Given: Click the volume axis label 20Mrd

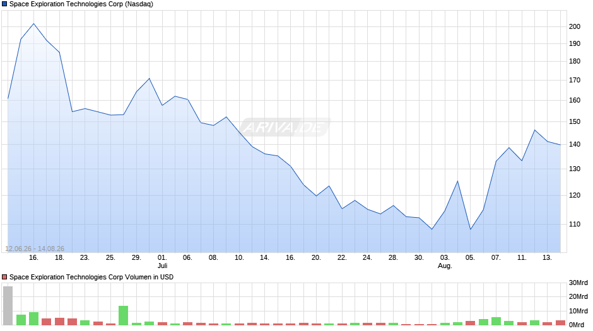Looking at the screenshot, I should coord(578,296).
